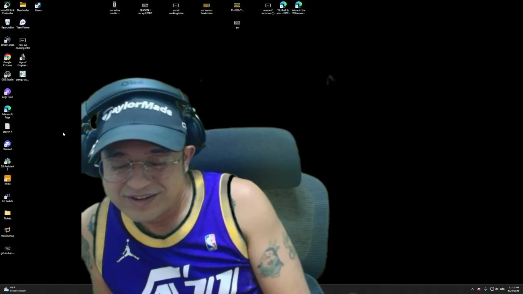Select the 'sus aston martin' file icon
This screenshot has width=523, height=294.
(x=114, y=8)
